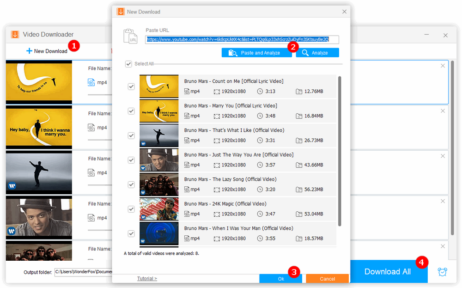Click the mp4 icon of first main-window task
This screenshot has height=288, width=462.
(91, 82)
